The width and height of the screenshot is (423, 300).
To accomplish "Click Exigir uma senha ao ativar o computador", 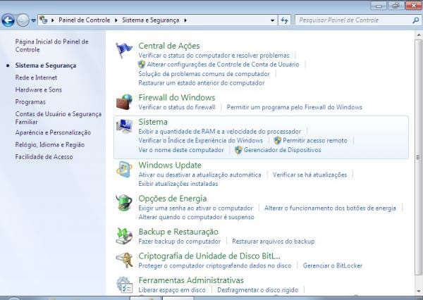I will coord(195,208).
